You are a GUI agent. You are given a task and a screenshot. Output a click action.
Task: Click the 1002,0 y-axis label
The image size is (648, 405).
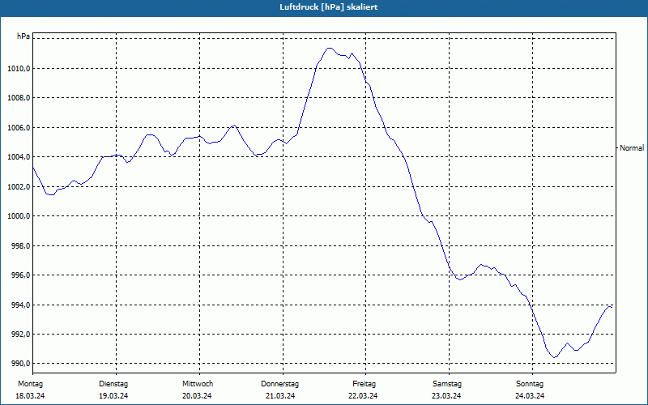19,187
